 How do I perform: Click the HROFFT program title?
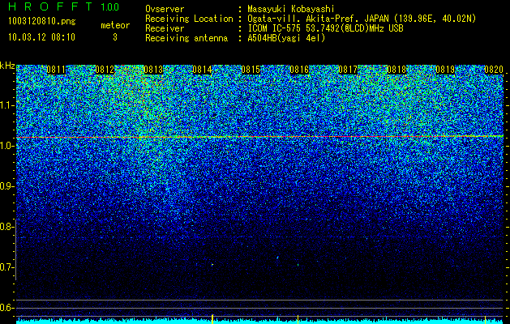[51, 6]
